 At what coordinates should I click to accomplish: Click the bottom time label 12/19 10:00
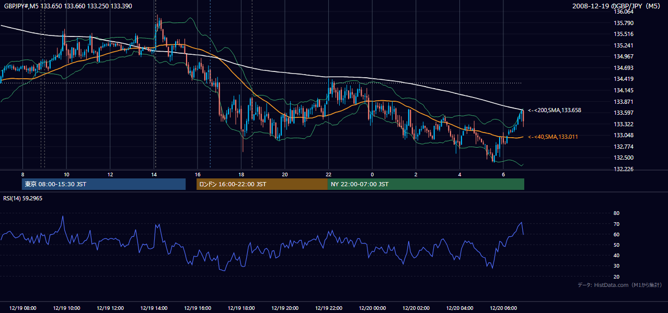click(x=66, y=308)
